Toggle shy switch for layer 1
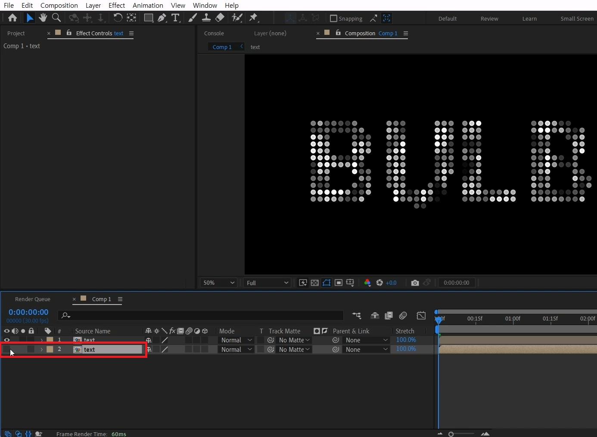The image size is (597, 437). point(149,340)
